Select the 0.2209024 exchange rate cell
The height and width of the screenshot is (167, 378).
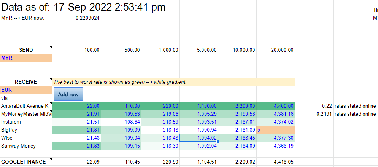[76, 18]
